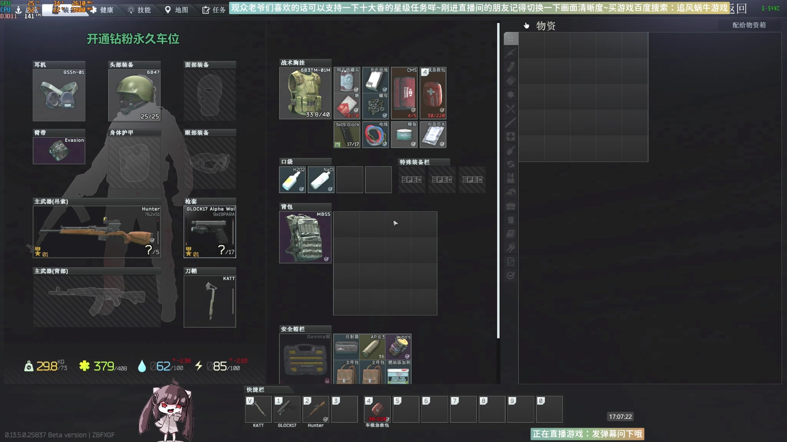Screen dimensions: 787x442
Task: Select quick slot 4 car first-aid kit
Action: coord(377,409)
